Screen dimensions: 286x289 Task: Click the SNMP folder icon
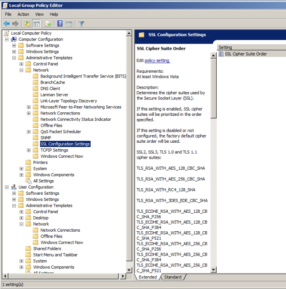click(35, 138)
